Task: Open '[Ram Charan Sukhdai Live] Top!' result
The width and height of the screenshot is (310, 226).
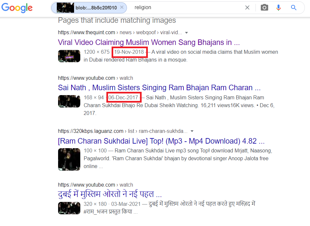Action: (161, 141)
